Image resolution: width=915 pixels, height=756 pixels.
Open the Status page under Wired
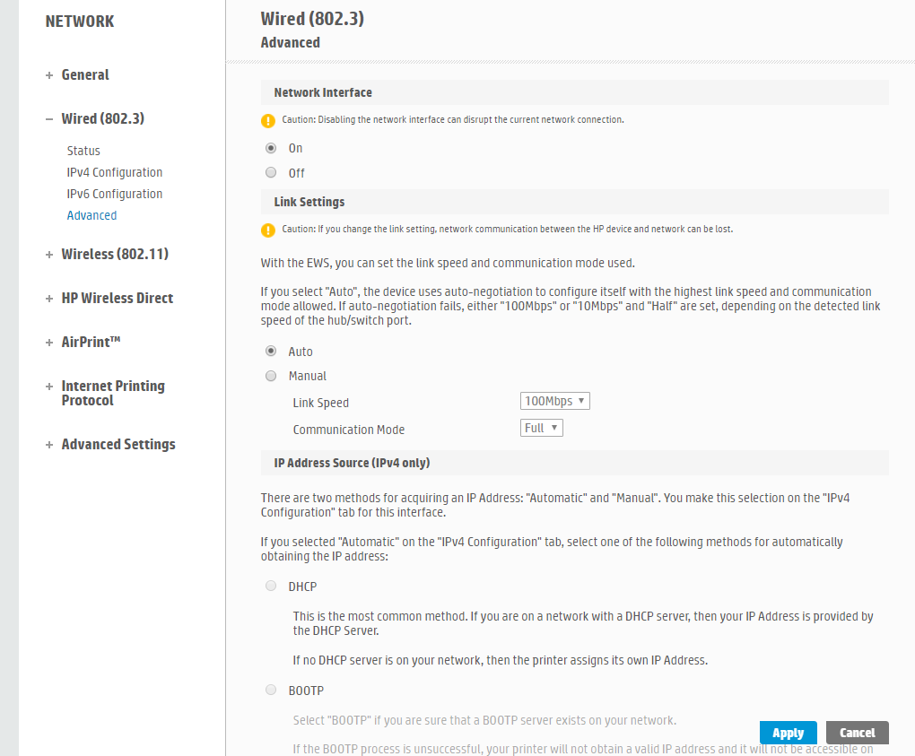coord(83,151)
